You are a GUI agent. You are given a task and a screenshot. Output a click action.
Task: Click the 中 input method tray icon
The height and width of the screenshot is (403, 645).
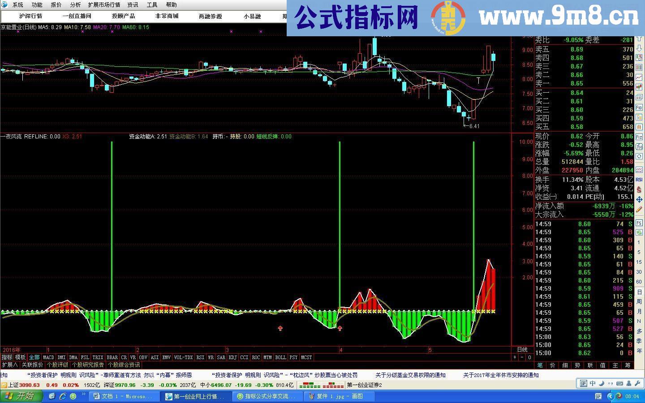coord(592,383)
